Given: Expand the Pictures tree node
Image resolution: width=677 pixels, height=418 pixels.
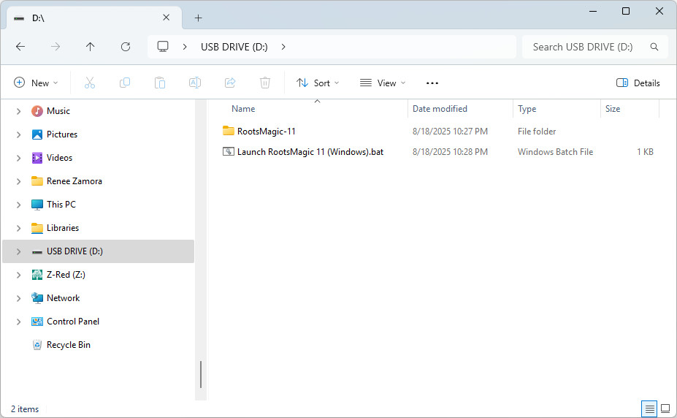Looking at the screenshot, I should pos(18,134).
